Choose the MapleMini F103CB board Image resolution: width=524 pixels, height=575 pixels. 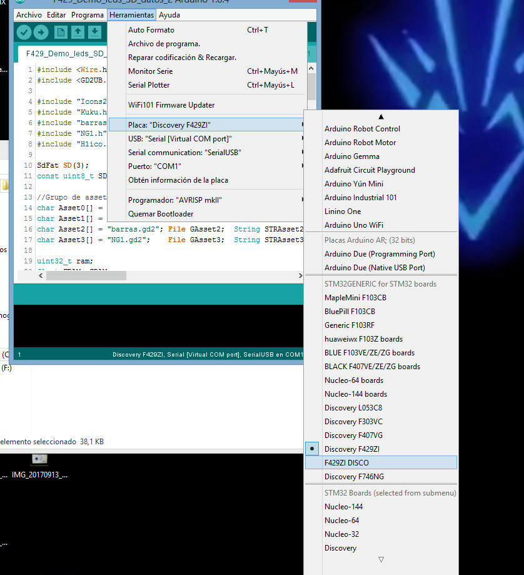[x=381, y=297]
